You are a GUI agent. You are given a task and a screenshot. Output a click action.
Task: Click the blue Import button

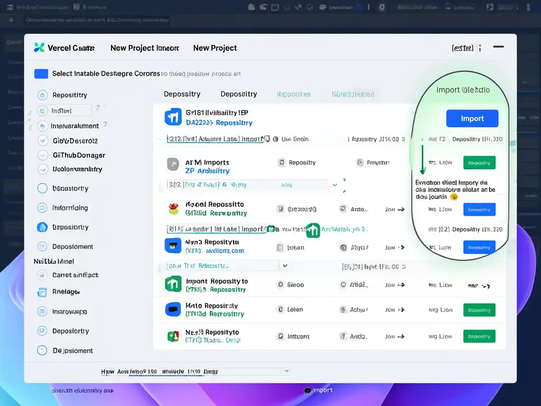point(472,118)
